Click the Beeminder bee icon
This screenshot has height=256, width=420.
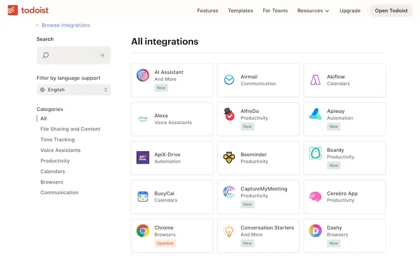[x=229, y=158]
